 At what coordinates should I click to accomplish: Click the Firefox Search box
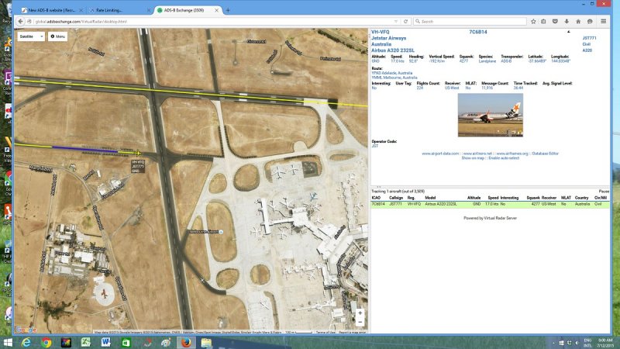[x=470, y=22]
